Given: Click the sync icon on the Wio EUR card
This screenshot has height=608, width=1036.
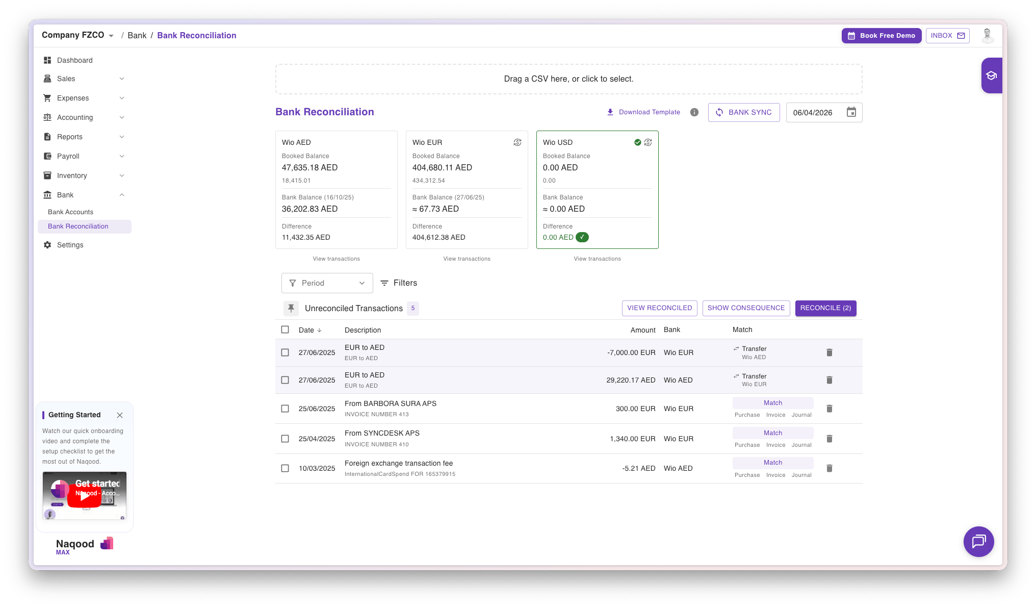Looking at the screenshot, I should click(517, 142).
